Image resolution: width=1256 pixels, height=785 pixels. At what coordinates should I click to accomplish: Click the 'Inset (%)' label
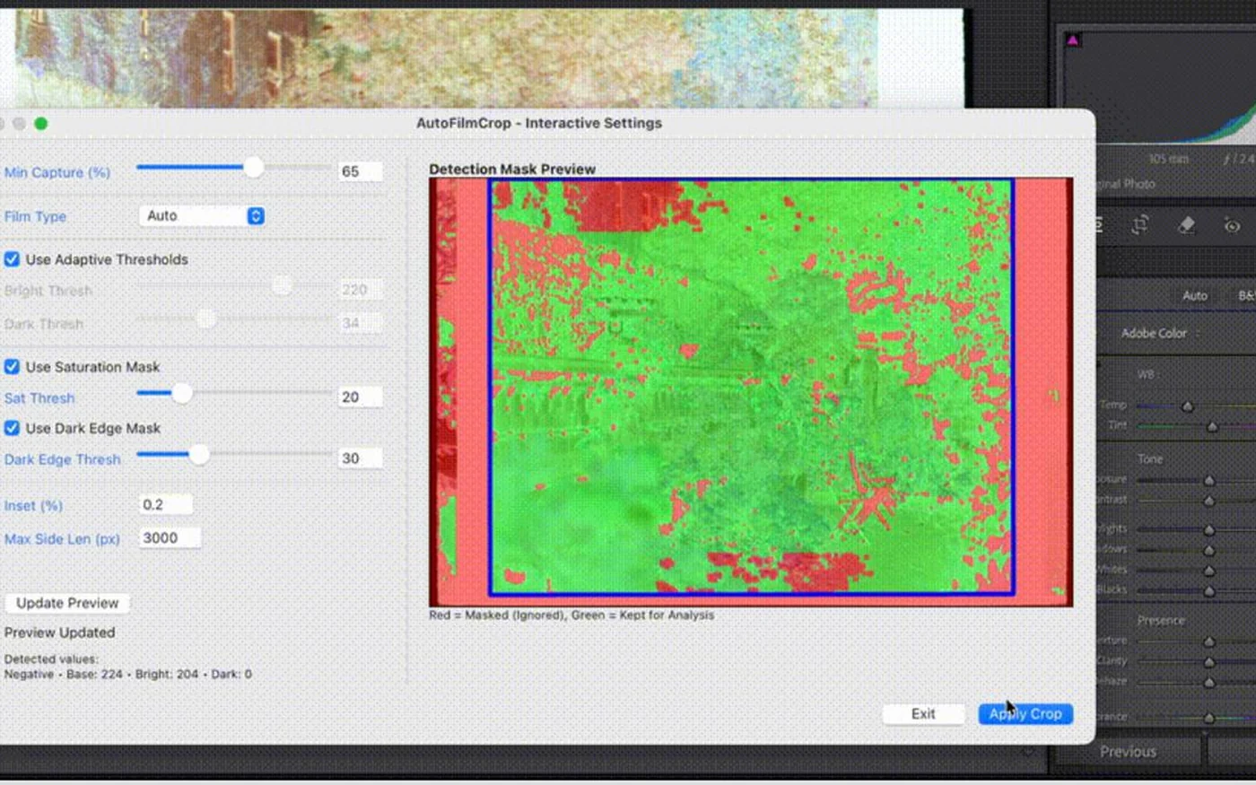tap(33, 506)
